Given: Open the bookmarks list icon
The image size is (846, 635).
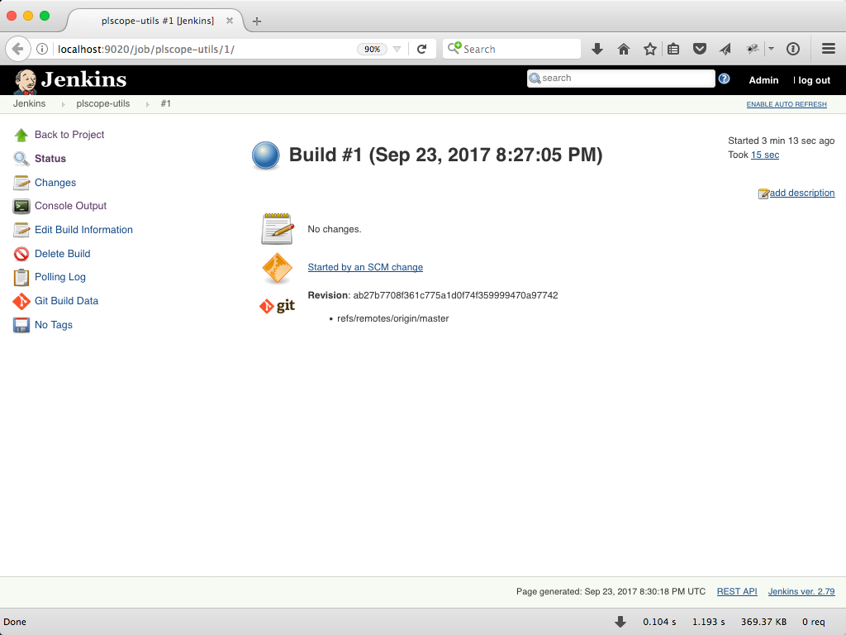Looking at the screenshot, I should [x=673, y=49].
